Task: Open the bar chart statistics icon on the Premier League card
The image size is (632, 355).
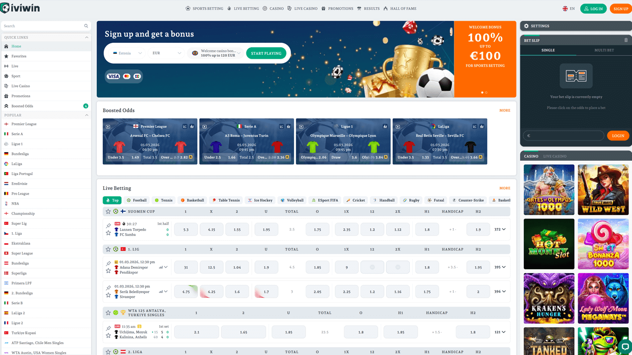Action: click(x=192, y=127)
